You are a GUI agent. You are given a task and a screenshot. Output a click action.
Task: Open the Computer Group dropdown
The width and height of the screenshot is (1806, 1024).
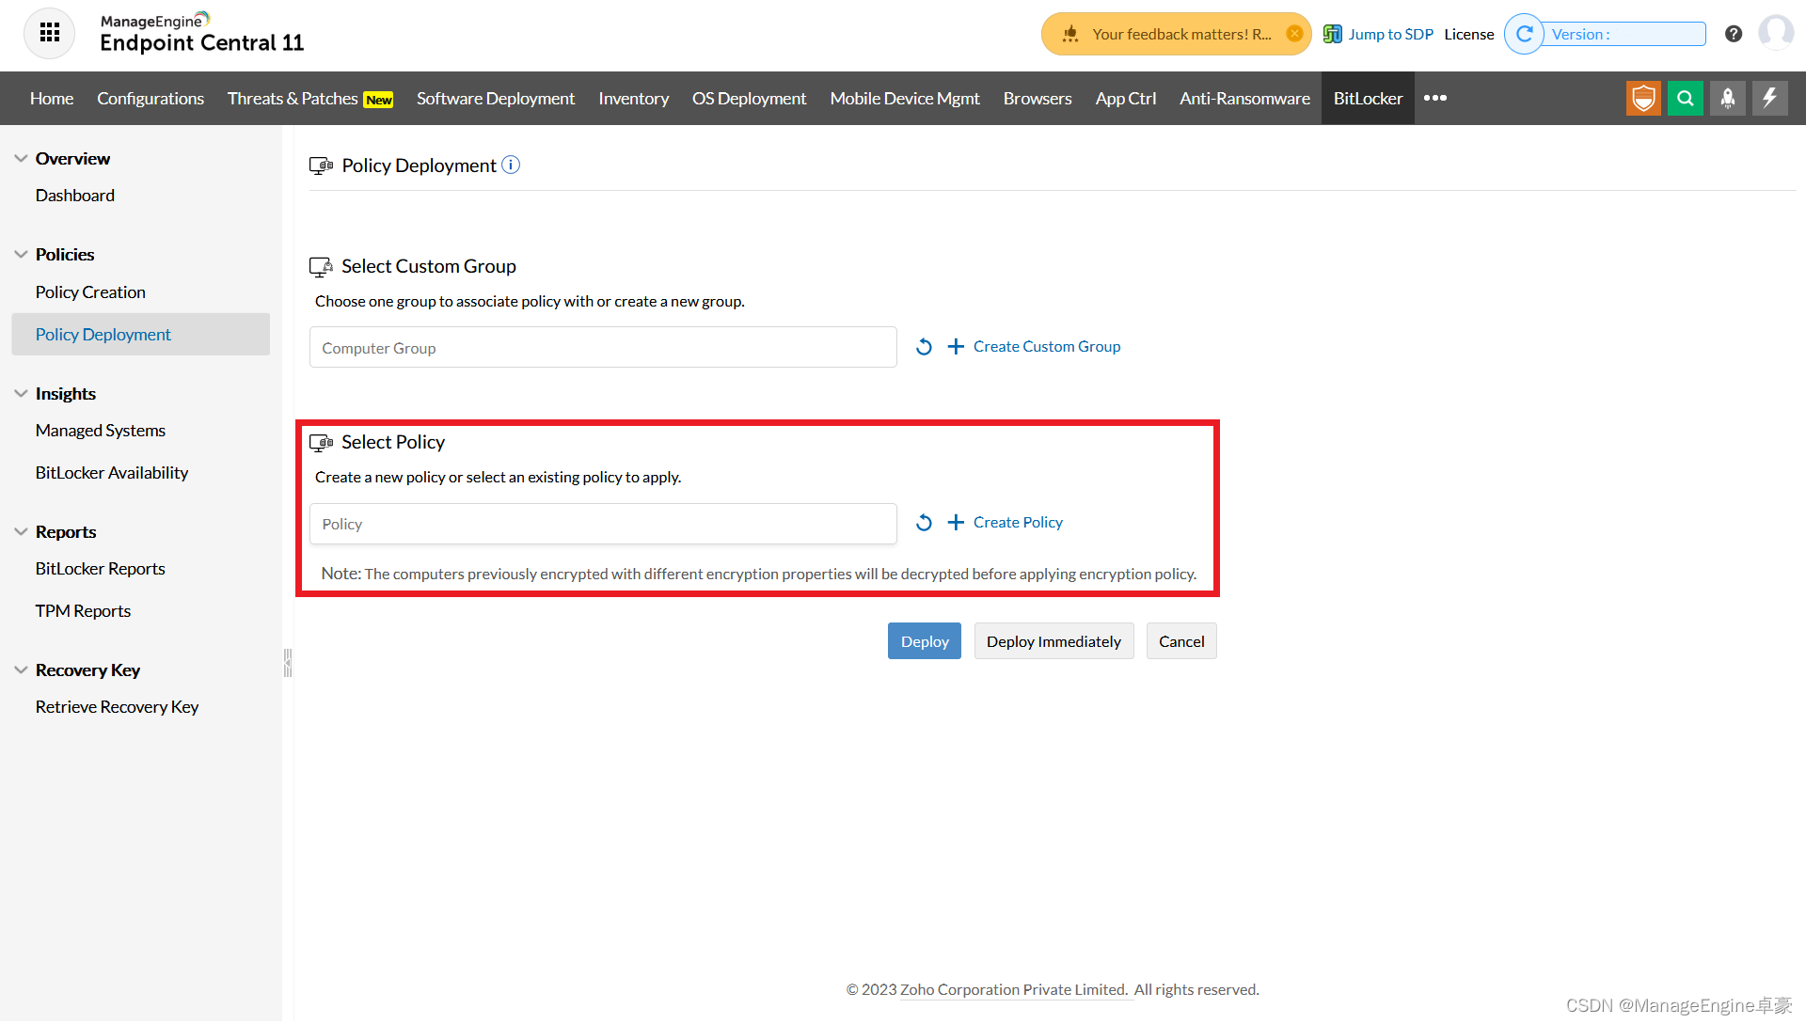point(603,348)
